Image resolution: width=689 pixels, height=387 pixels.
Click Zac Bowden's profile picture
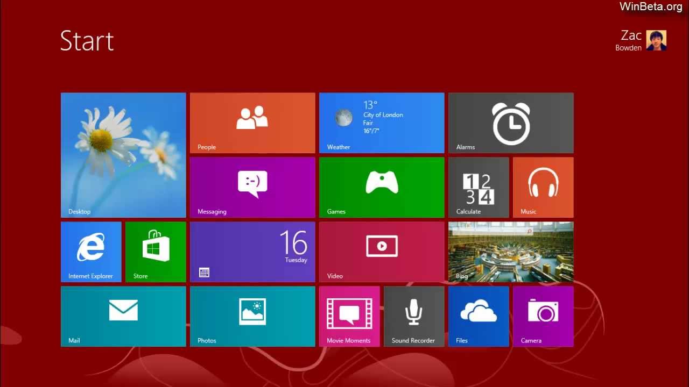click(x=656, y=40)
